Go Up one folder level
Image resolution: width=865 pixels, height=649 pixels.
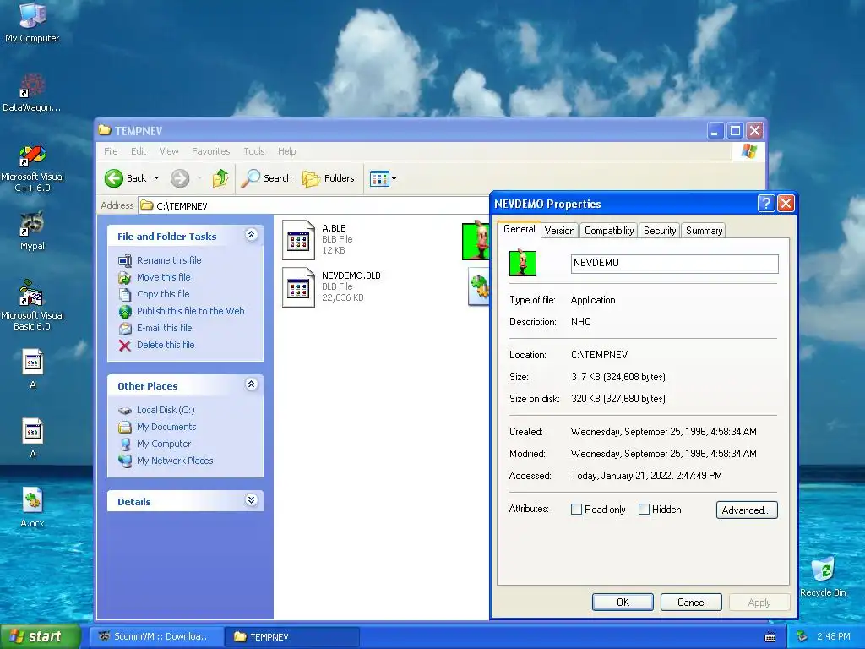(220, 178)
